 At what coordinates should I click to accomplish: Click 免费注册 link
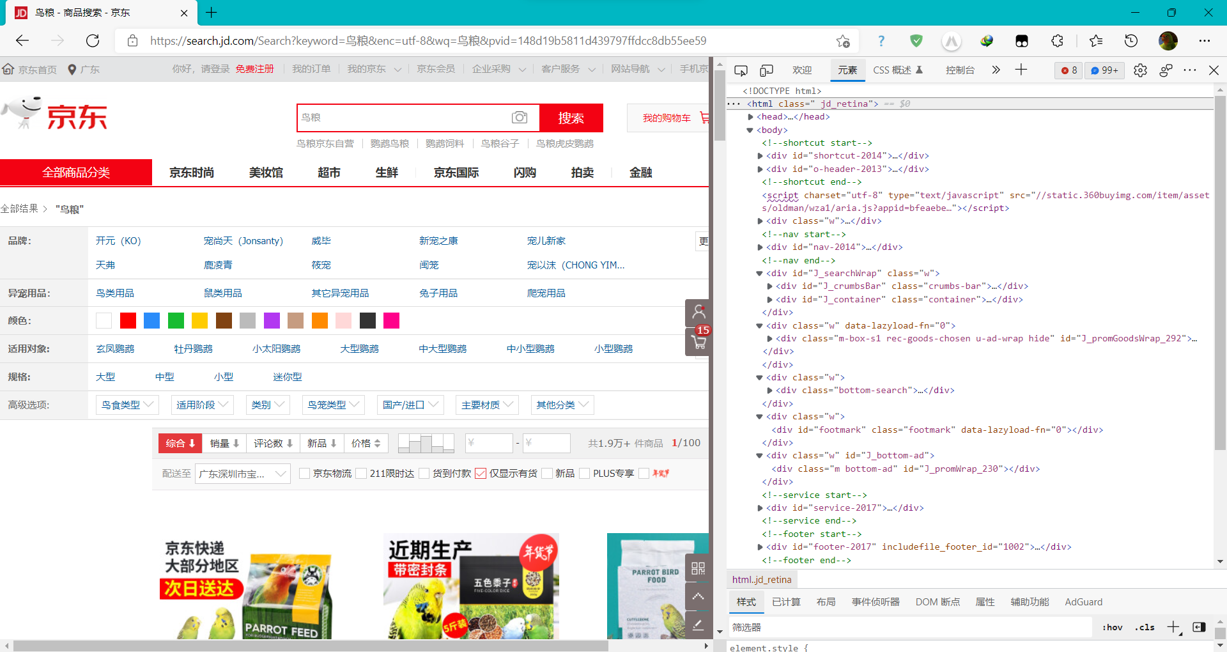point(254,69)
